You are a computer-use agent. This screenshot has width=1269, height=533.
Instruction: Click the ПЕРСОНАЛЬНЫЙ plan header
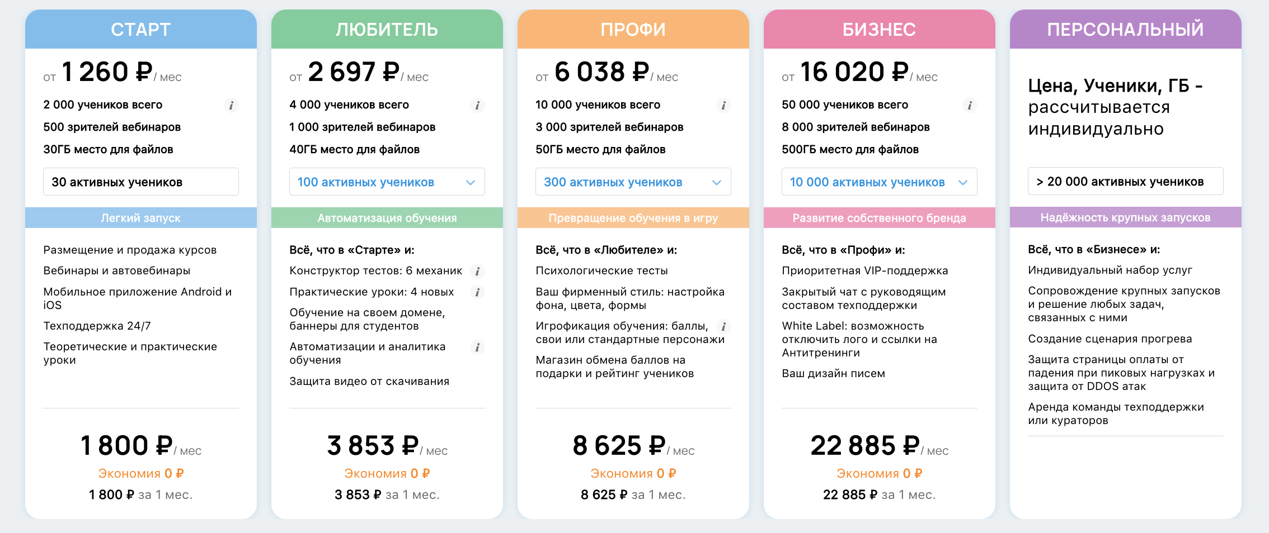1125,29
